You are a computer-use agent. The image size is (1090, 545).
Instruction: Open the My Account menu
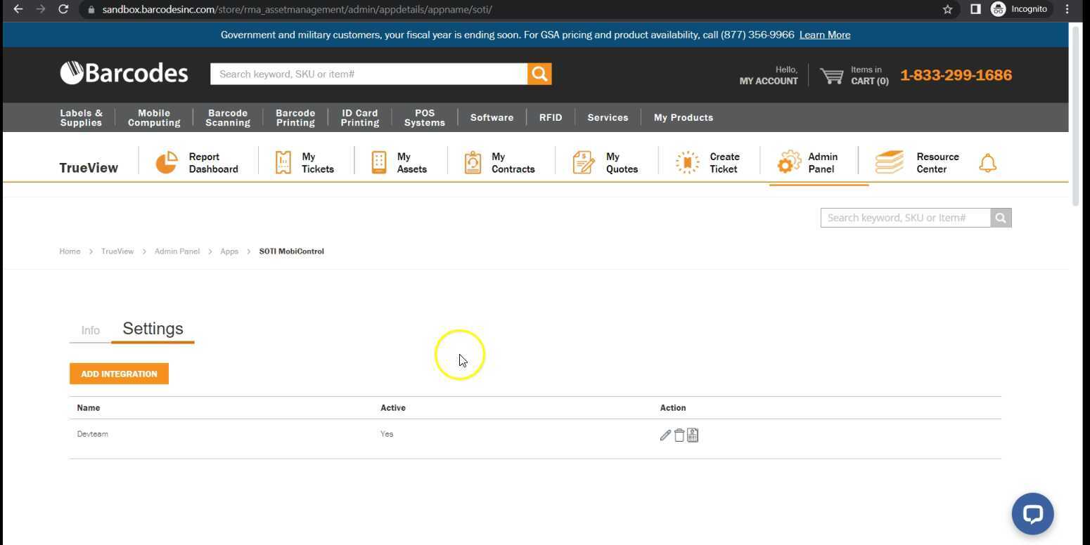pyautogui.click(x=768, y=75)
